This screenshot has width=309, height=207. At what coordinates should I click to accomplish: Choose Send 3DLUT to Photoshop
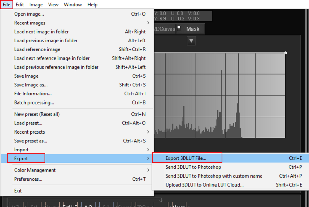tap(231, 167)
